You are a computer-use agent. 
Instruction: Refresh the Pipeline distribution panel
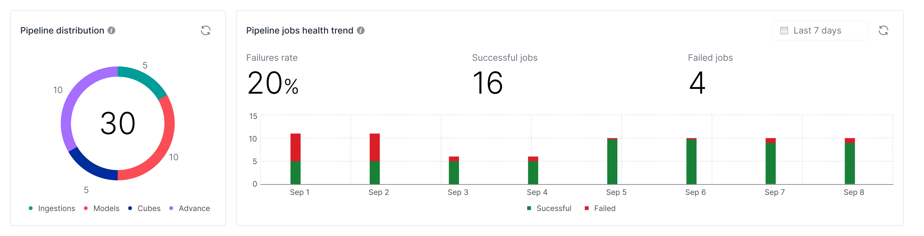(206, 30)
